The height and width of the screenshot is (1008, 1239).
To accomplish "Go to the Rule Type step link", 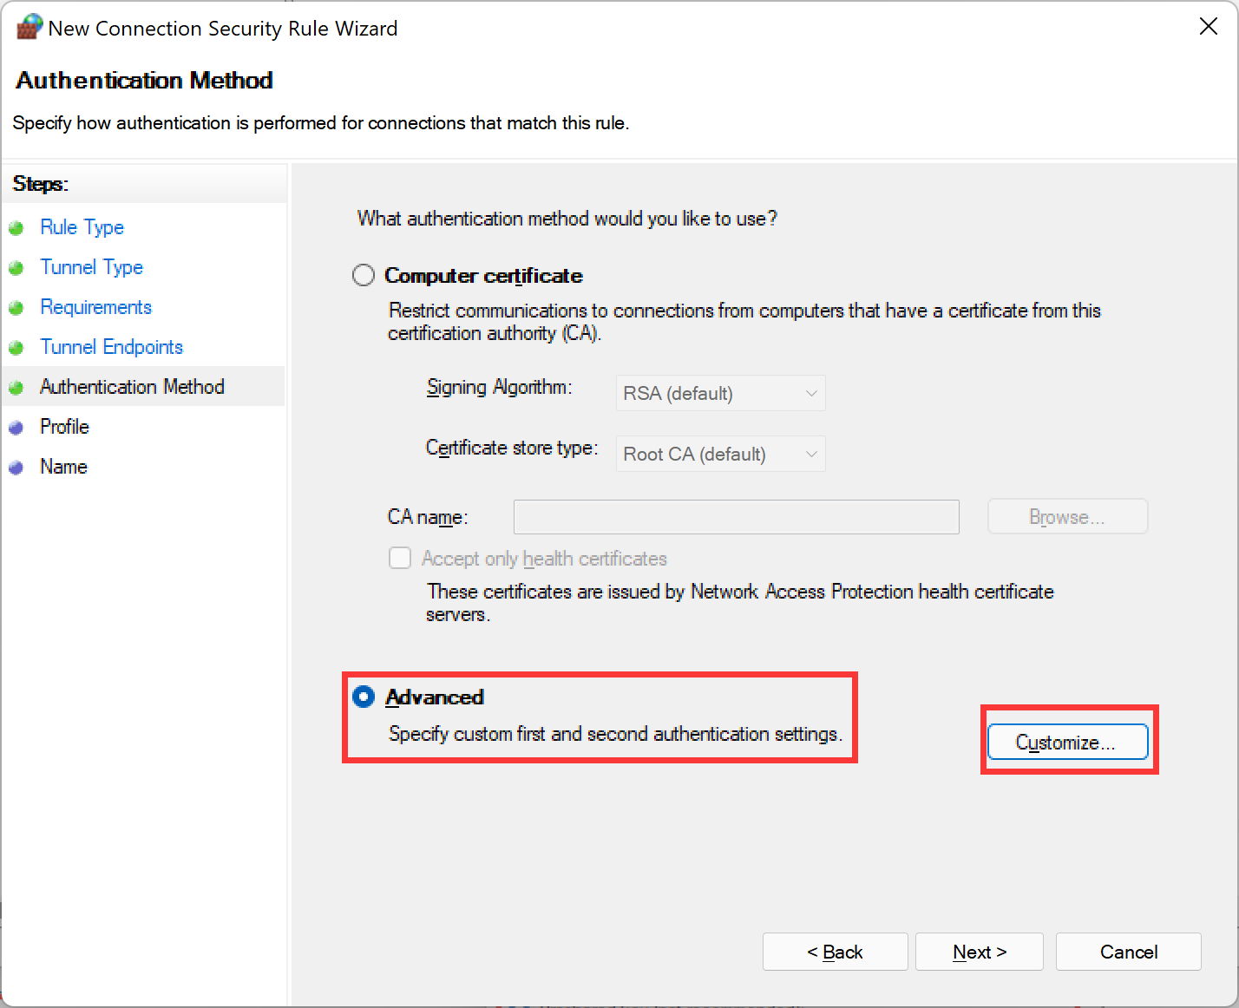I will pyautogui.click(x=82, y=227).
